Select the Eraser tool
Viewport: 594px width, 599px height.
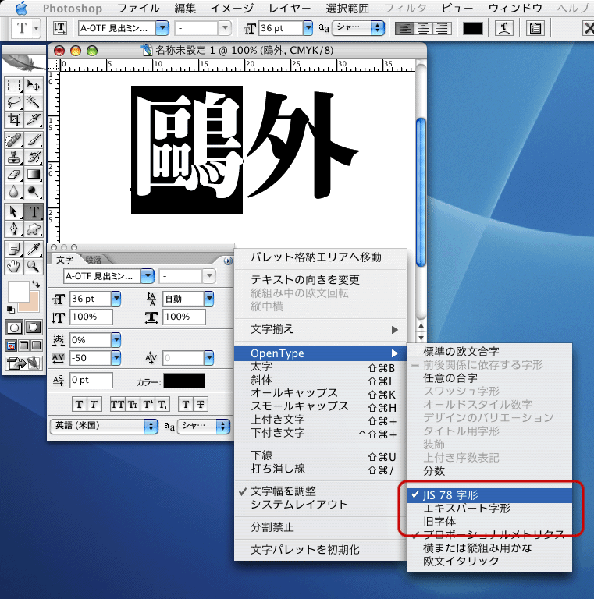tap(14, 174)
